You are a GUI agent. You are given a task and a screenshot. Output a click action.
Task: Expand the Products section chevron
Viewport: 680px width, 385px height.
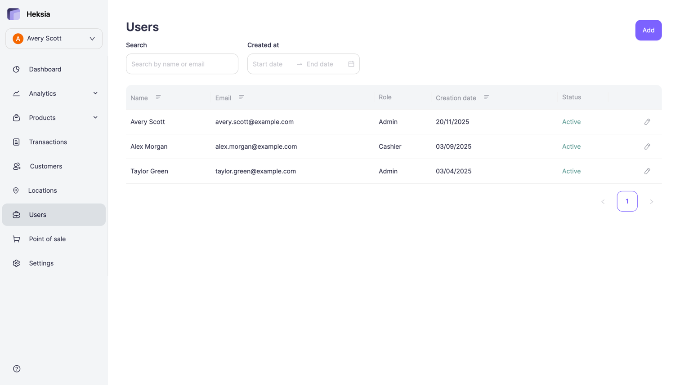(x=95, y=117)
